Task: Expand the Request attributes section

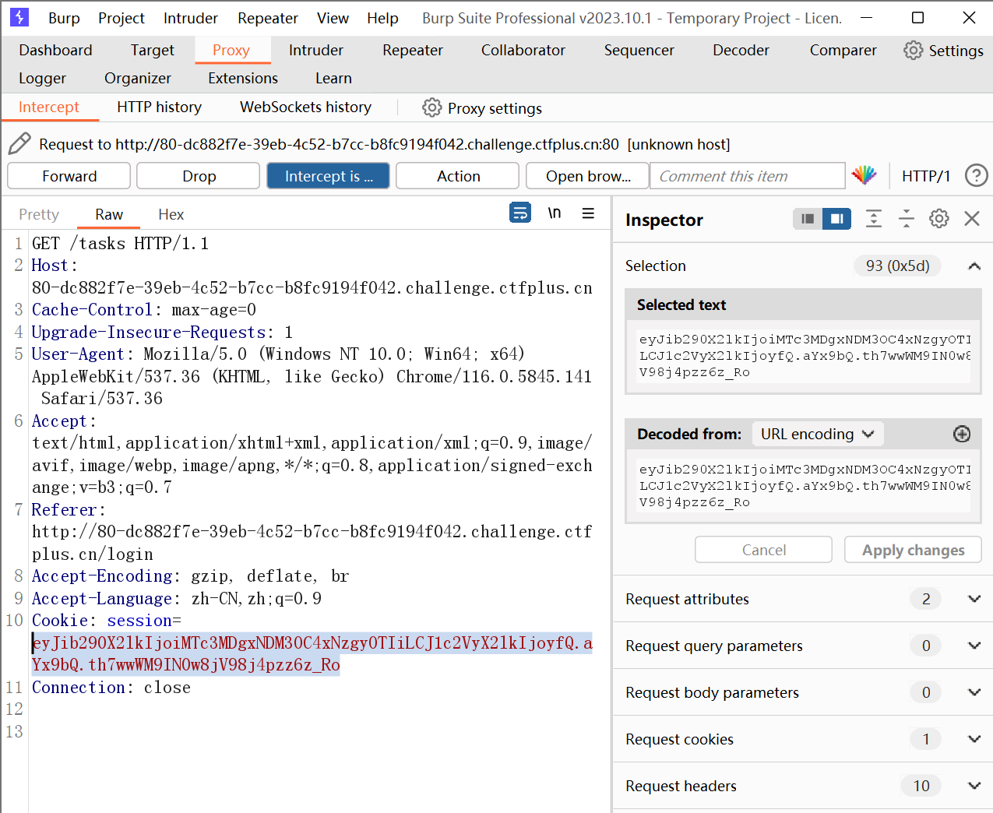Action: 974,599
